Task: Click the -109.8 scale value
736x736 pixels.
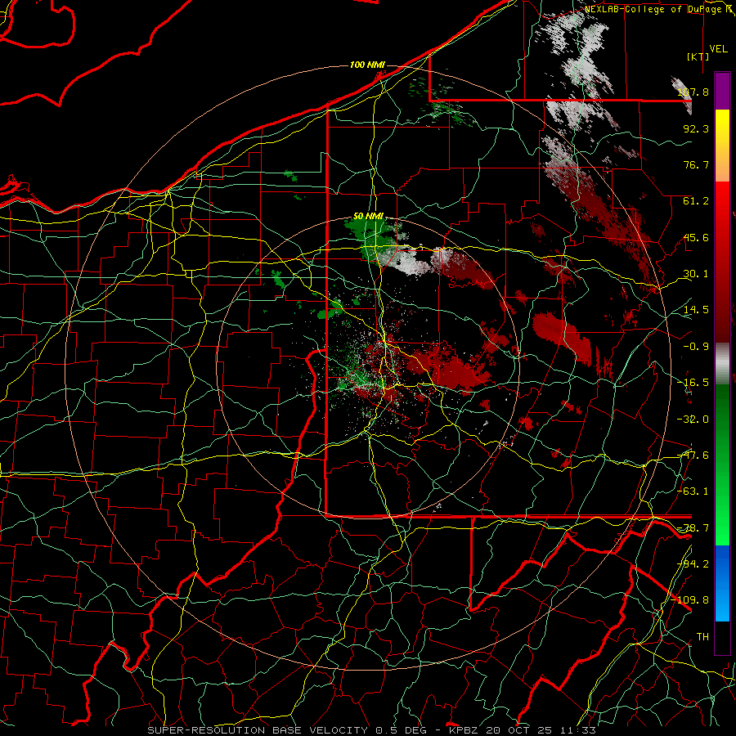Action: 690,600
